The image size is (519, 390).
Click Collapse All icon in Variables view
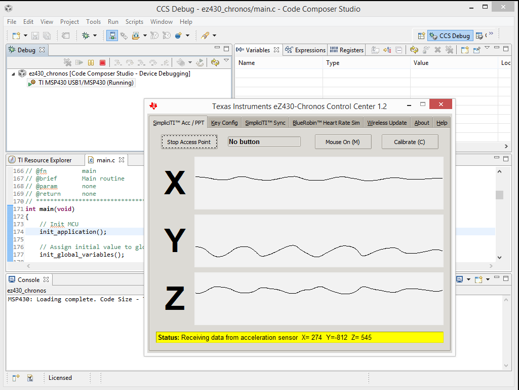399,50
